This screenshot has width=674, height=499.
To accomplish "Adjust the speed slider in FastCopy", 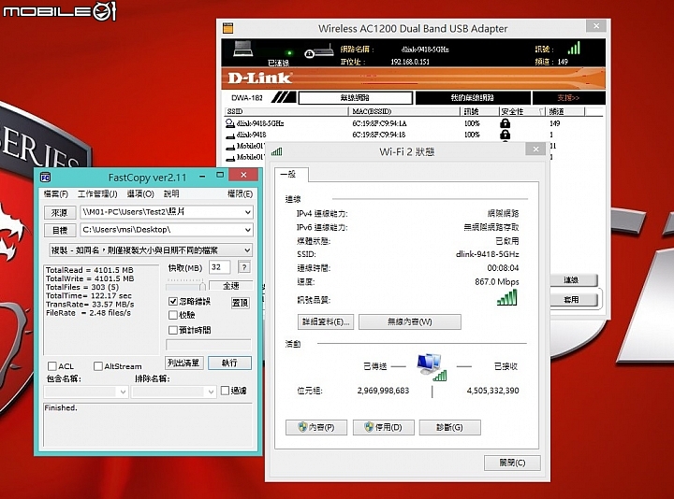I will [202, 286].
